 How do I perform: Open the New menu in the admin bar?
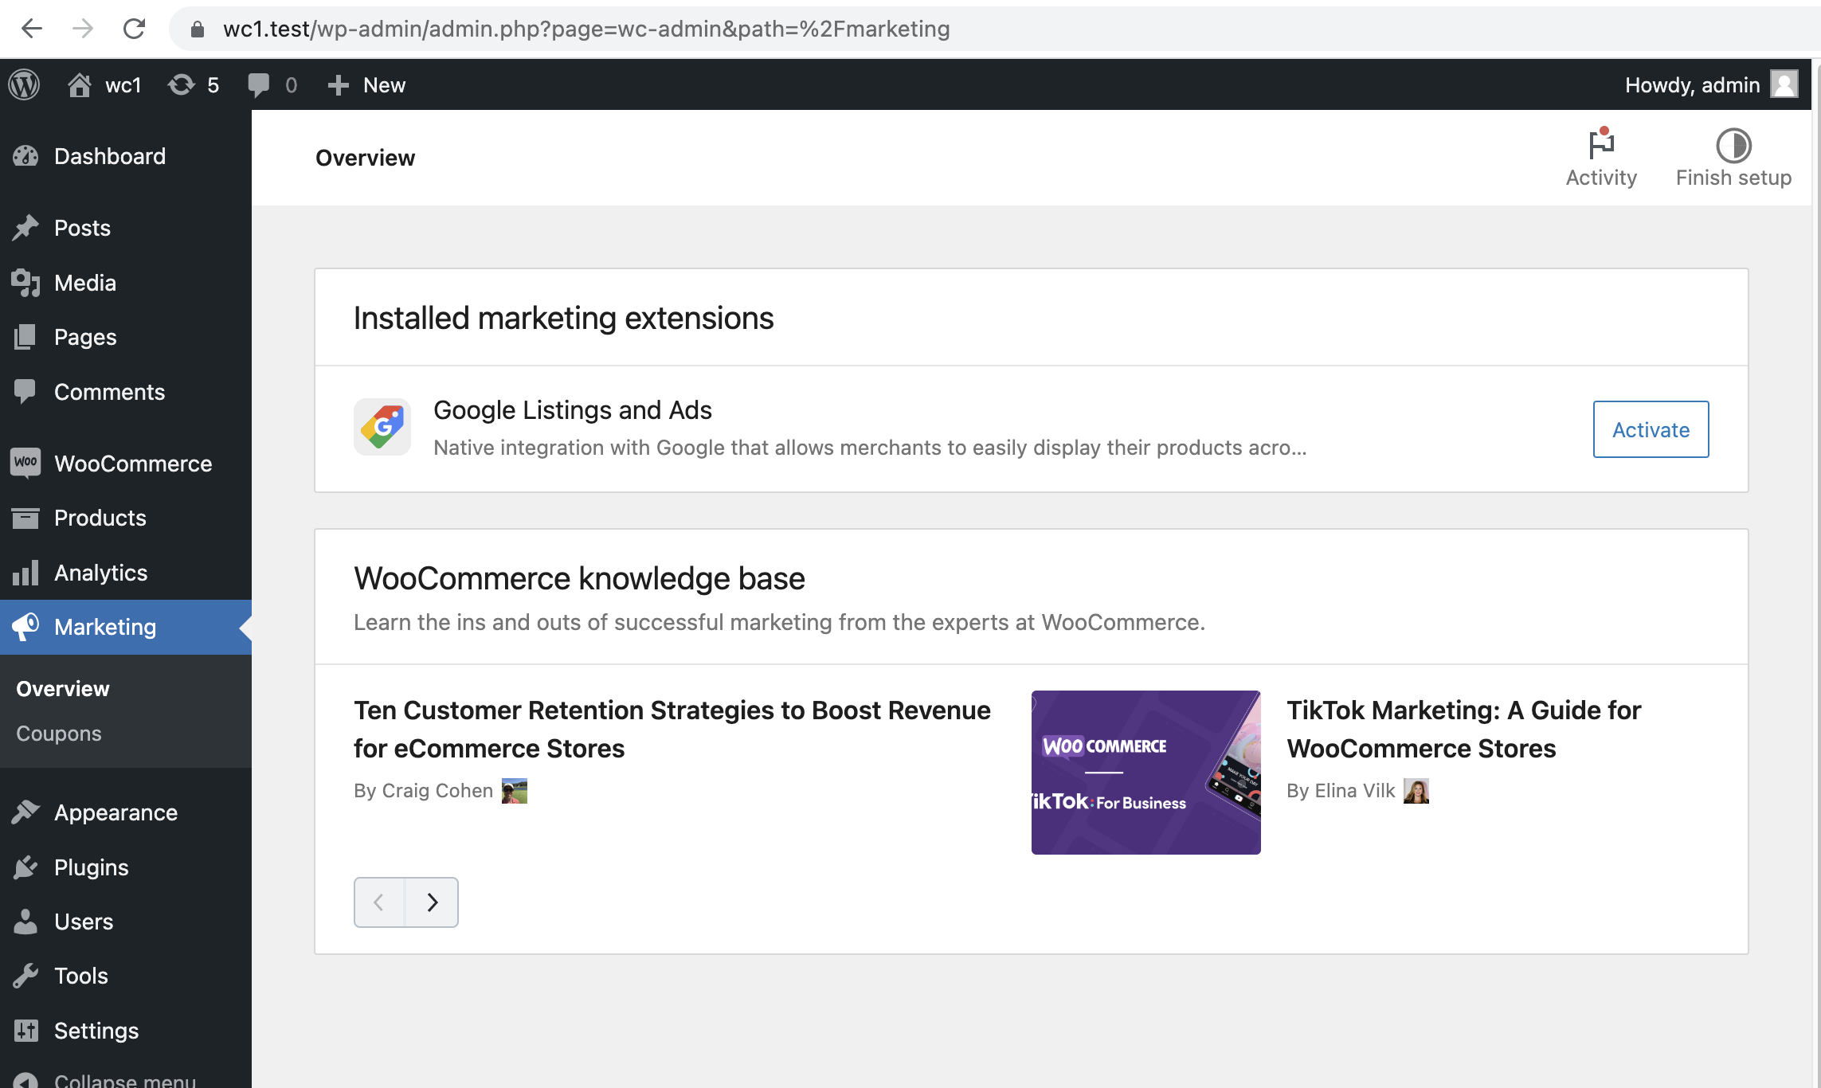pyautogui.click(x=367, y=84)
